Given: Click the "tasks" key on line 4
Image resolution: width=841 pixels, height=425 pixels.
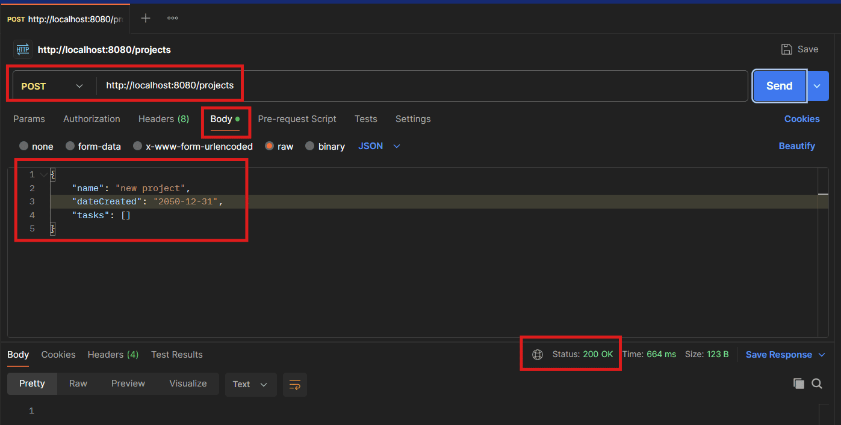Looking at the screenshot, I should tap(90, 215).
